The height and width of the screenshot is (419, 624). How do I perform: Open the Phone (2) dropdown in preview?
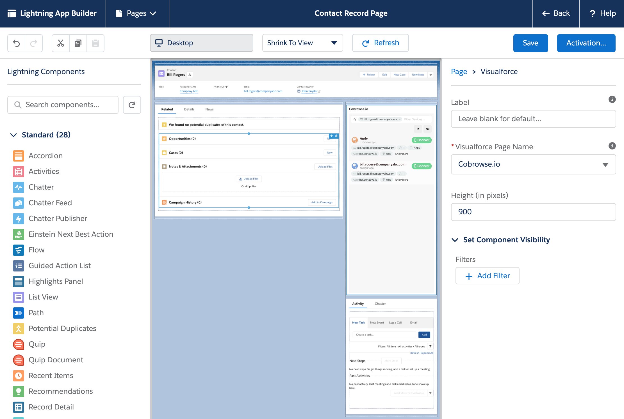click(226, 87)
